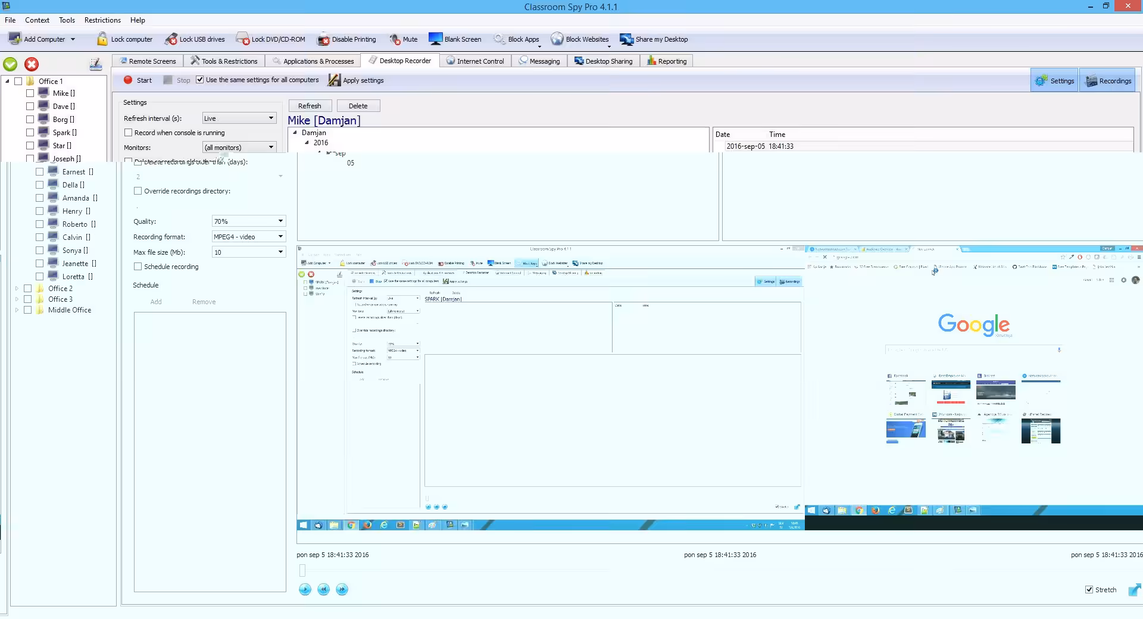Viewport: 1143px width, 619px height.
Task: Click the recording playback position slider
Action: pos(302,571)
